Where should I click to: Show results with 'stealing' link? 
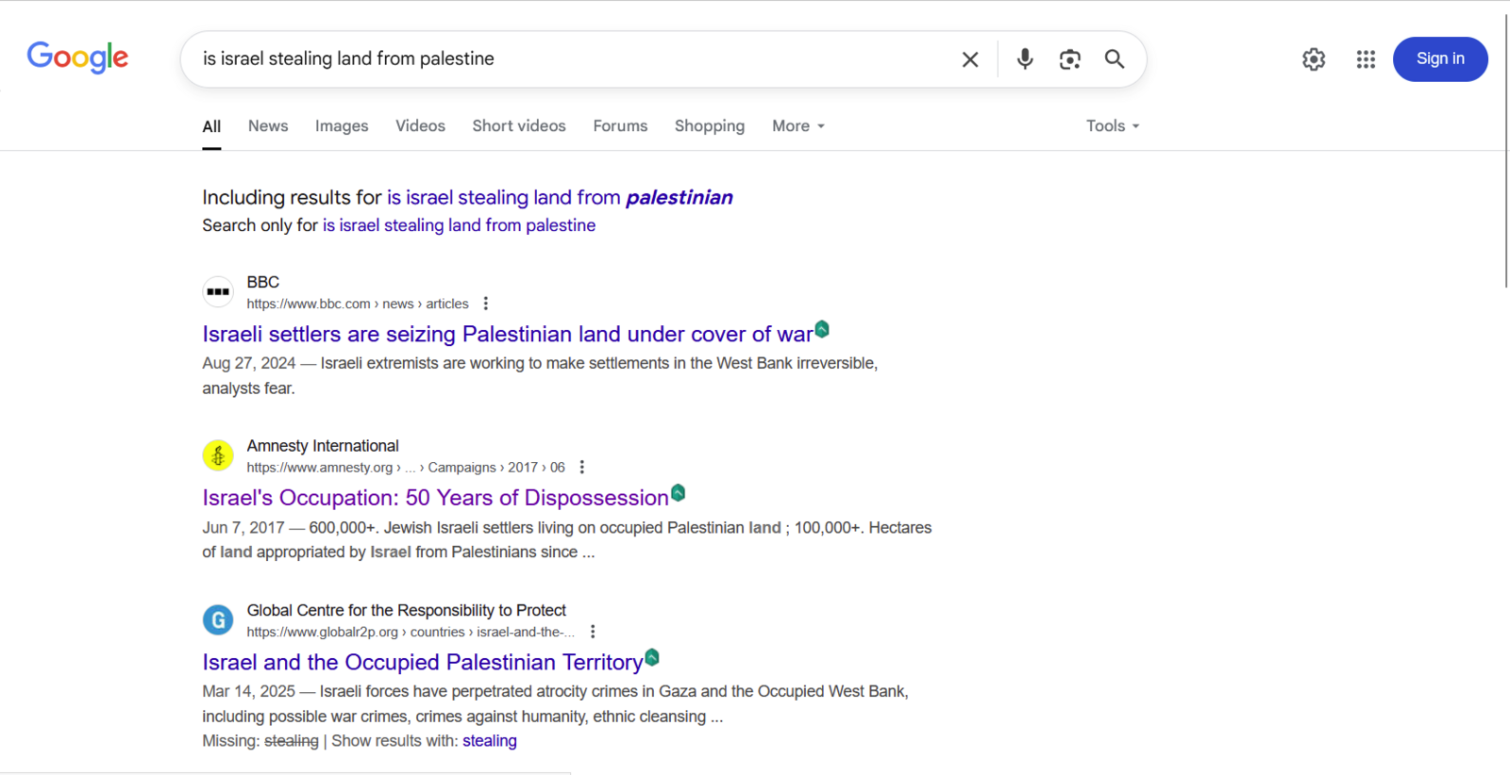(490, 741)
